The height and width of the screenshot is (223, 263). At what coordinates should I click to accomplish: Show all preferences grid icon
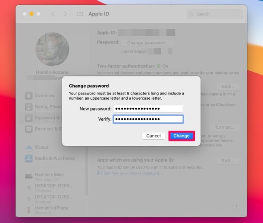pyautogui.click(x=80, y=14)
